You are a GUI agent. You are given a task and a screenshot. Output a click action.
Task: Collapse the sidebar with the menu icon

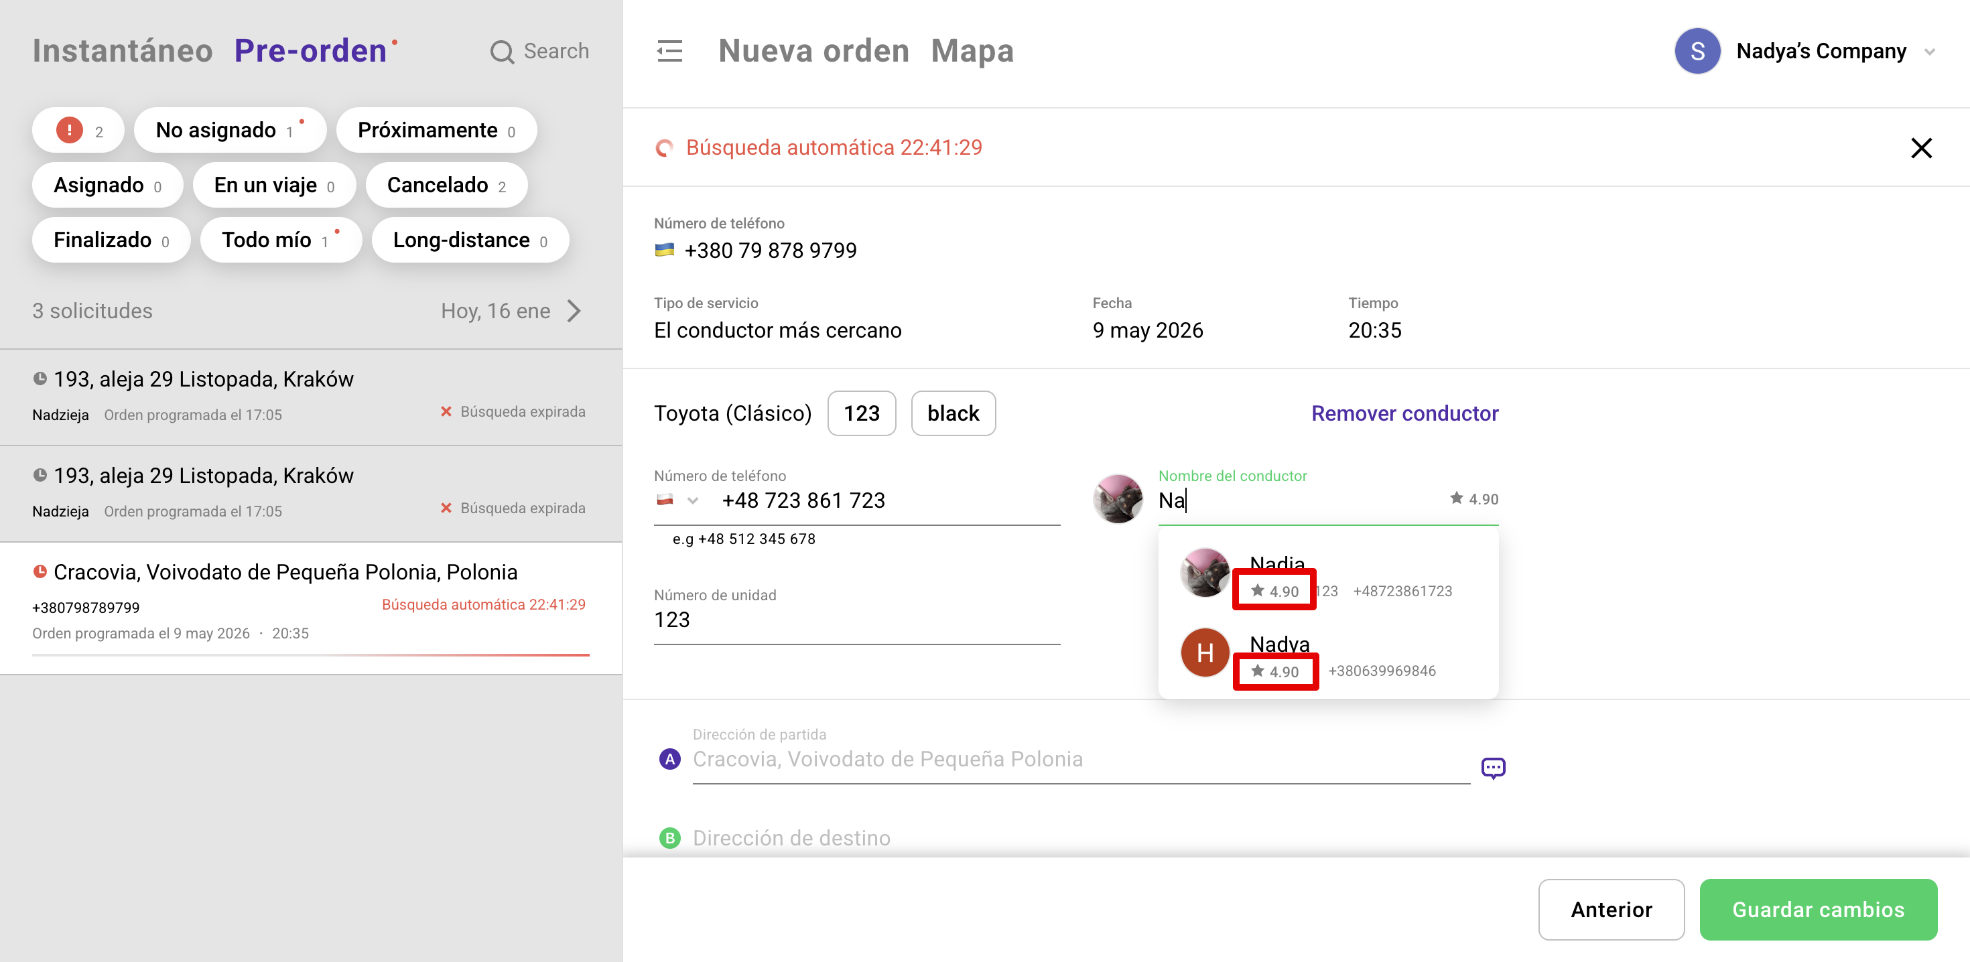[669, 51]
